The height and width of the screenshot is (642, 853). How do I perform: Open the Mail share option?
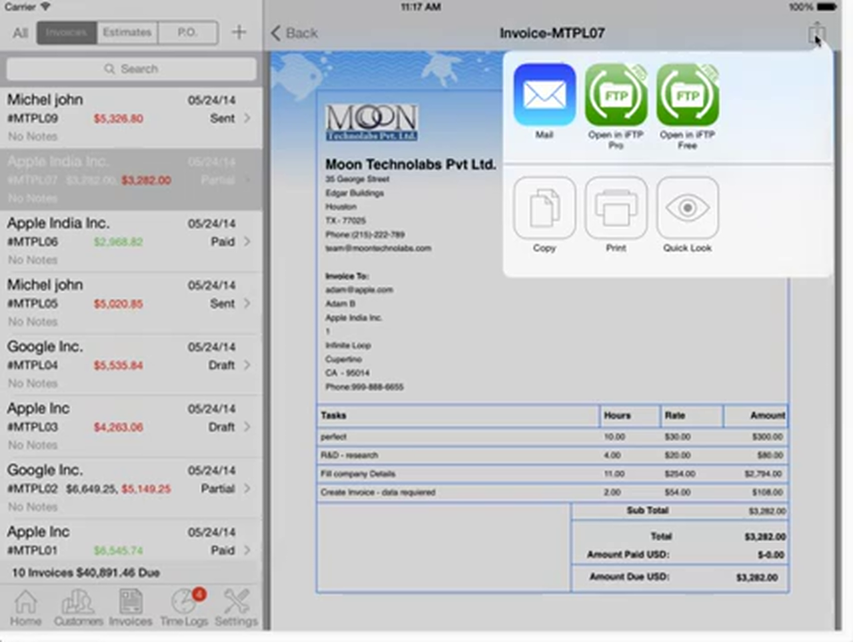[544, 95]
